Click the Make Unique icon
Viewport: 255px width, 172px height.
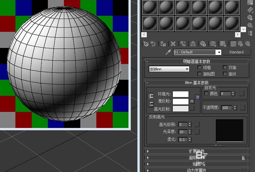point(193,44)
